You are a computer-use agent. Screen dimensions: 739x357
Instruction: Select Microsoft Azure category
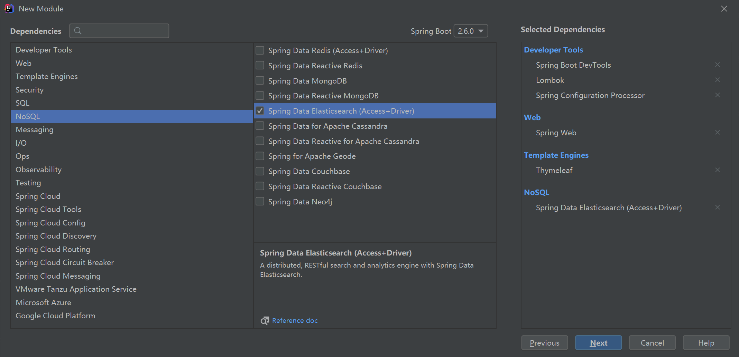point(132,302)
